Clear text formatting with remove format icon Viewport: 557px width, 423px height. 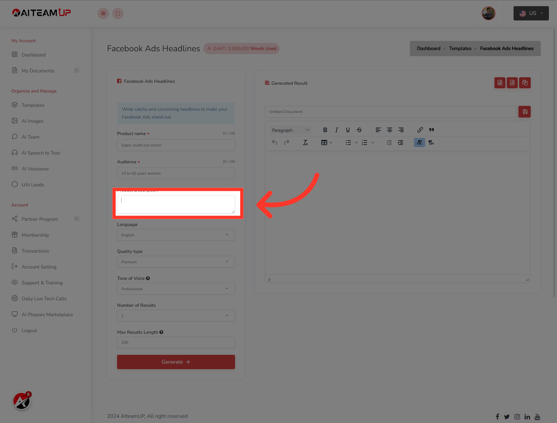coord(305,142)
